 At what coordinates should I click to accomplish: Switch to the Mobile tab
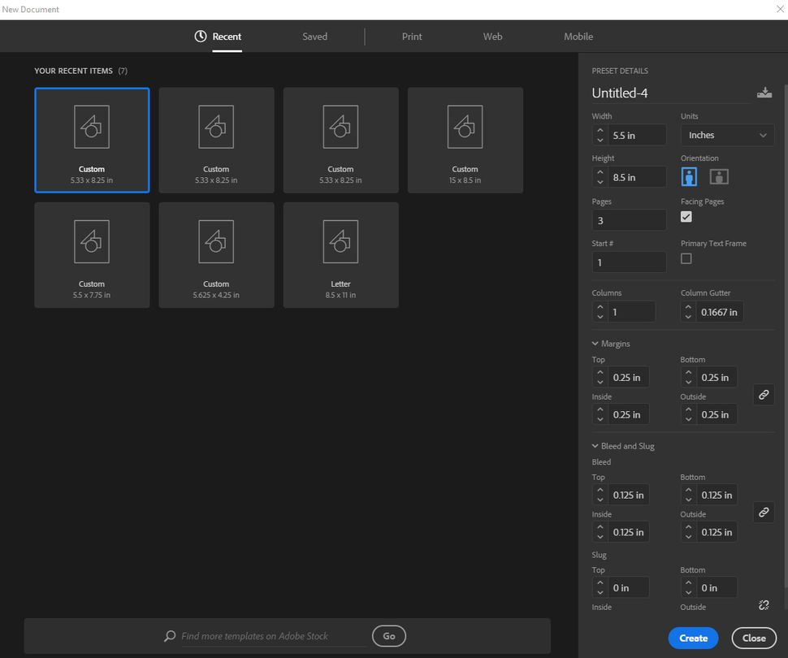[578, 36]
